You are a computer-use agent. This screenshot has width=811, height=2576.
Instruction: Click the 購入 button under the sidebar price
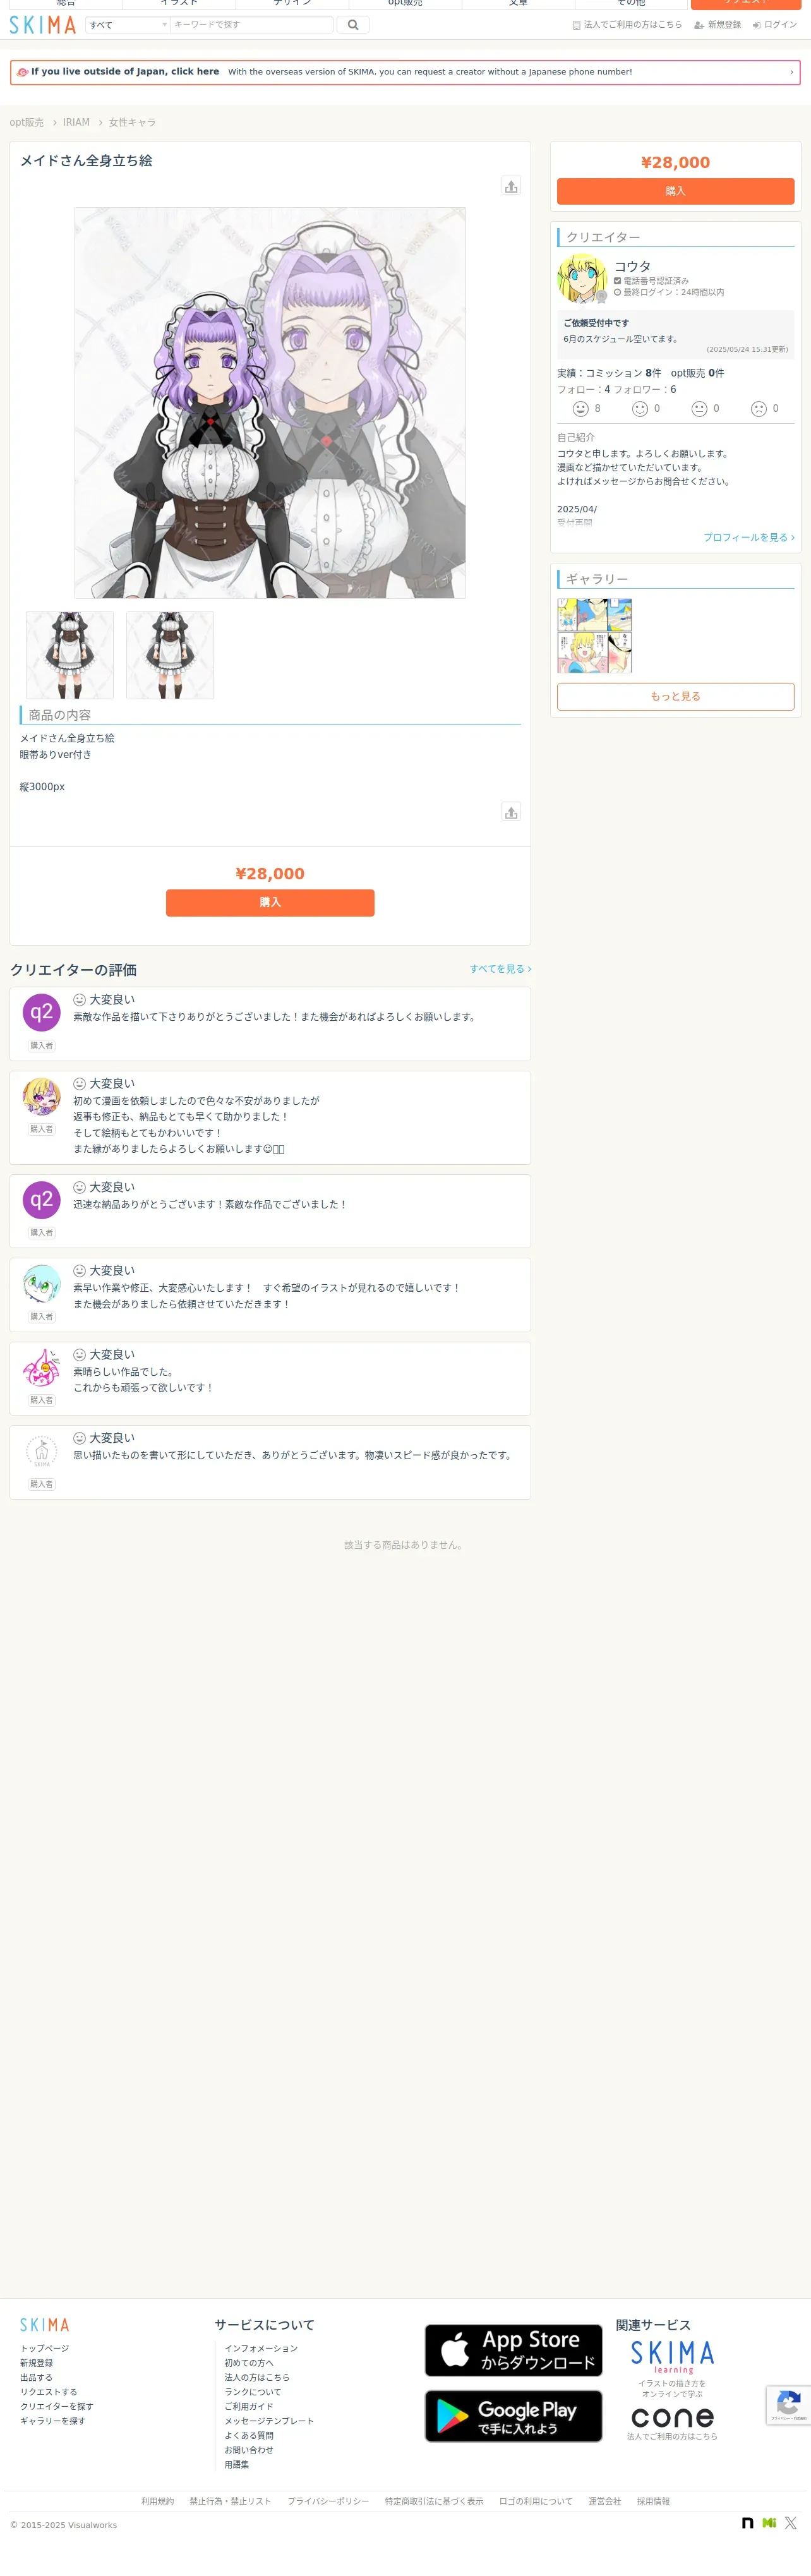pos(675,191)
